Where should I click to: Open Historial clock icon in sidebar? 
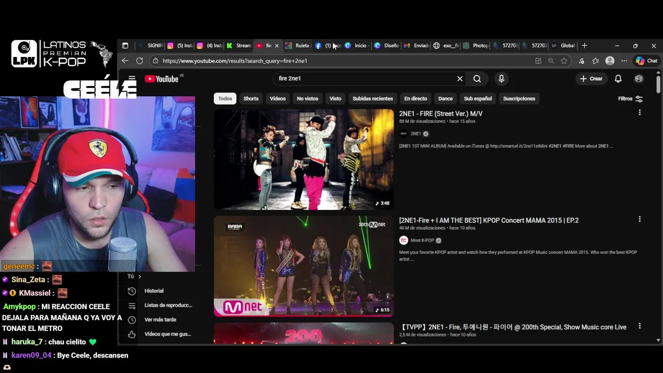click(132, 291)
